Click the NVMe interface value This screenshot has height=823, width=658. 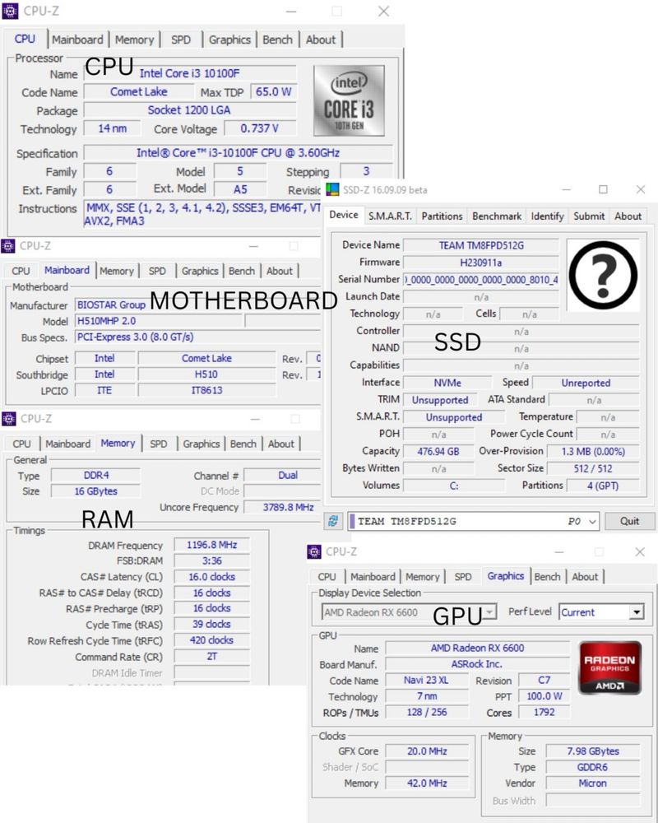(447, 383)
